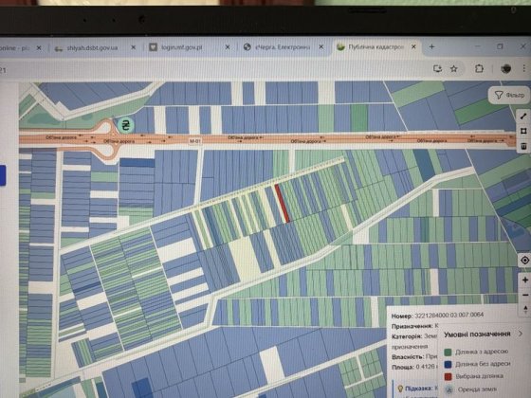The width and height of the screenshot is (531, 398).
Task: Select the area measurement square tool
Action: click(523, 131)
